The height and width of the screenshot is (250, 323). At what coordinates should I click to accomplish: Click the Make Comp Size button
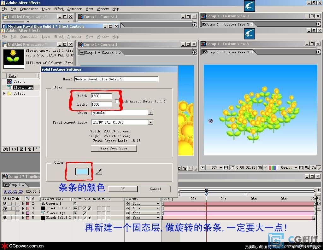click(x=114, y=148)
